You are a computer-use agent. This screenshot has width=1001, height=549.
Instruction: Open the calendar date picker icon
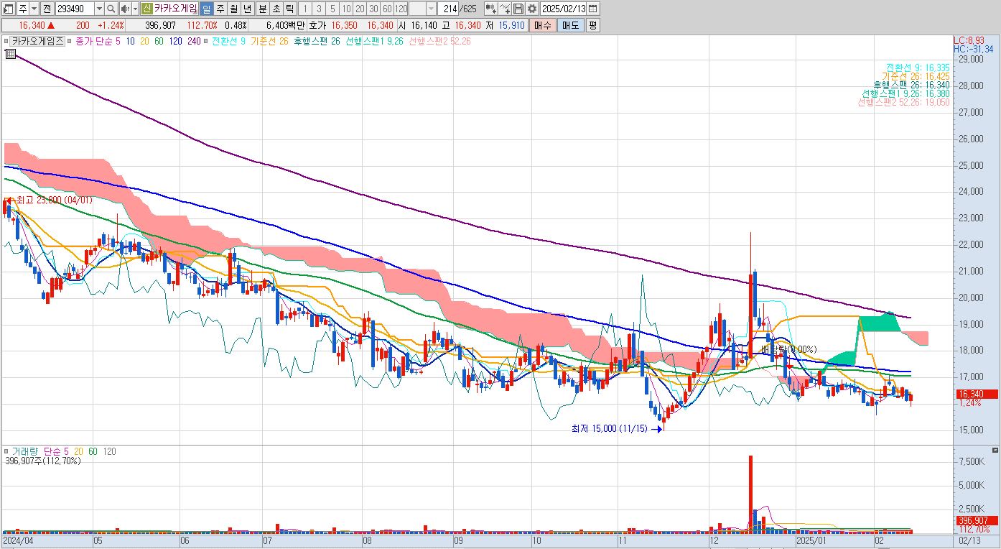pyautogui.click(x=594, y=9)
